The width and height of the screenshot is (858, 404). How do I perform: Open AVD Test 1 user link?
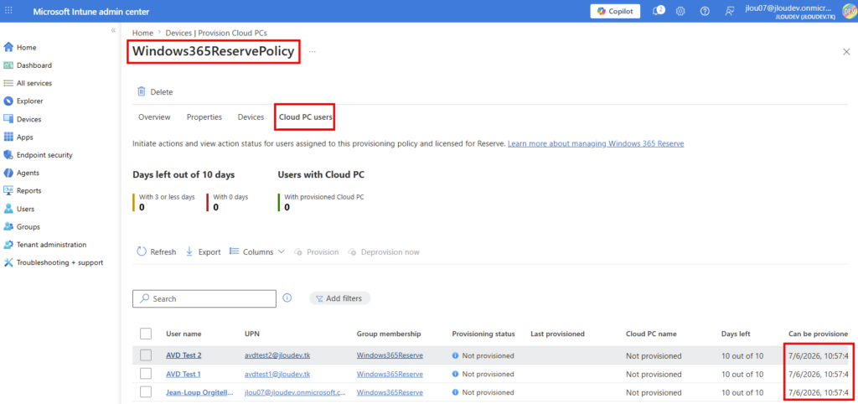click(x=183, y=374)
